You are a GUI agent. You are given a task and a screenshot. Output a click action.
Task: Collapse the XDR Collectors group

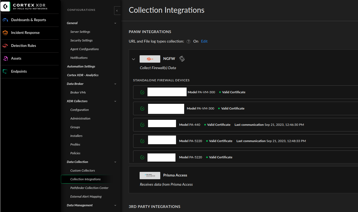click(x=115, y=101)
